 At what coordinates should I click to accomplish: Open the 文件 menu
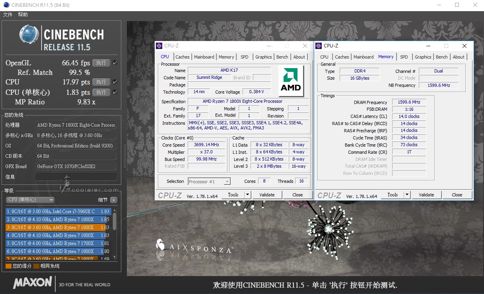(8, 15)
